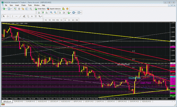This screenshot has width=177, height=107.
Task: Pick the horizontal line drawing tool
Action: click(x=16, y=16)
